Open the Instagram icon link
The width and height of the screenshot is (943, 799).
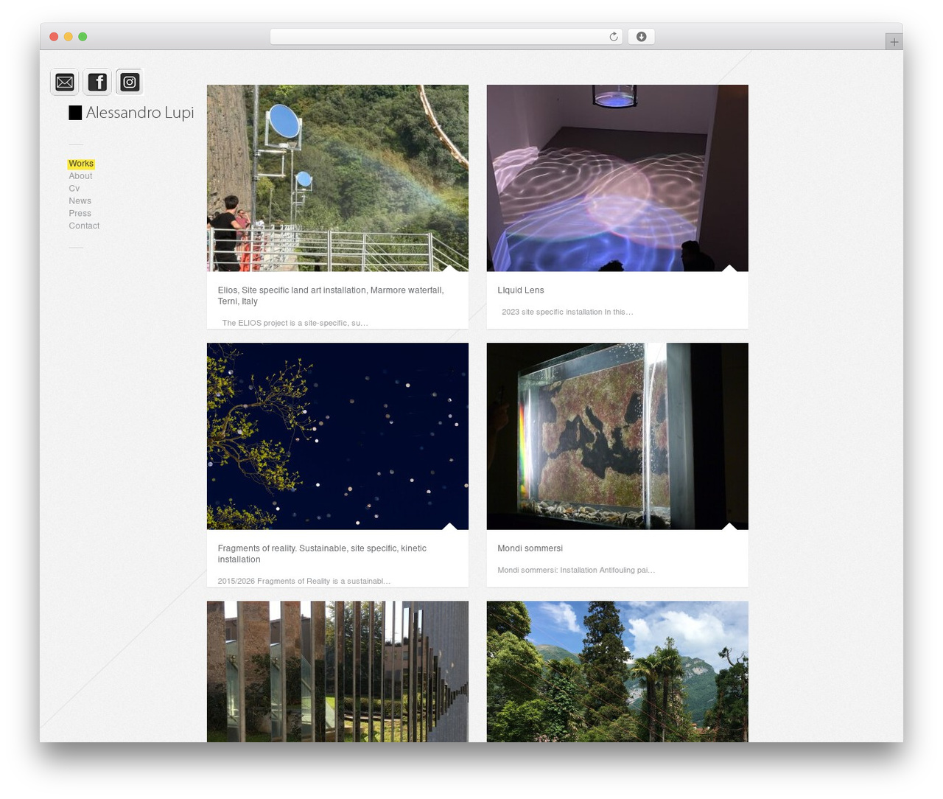pyautogui.click(x=130, y=82)
